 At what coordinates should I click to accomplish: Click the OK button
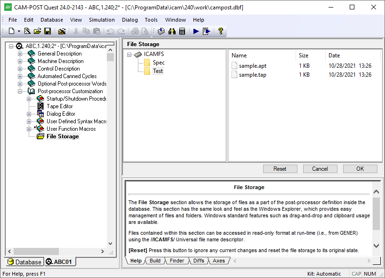point(360,169)
